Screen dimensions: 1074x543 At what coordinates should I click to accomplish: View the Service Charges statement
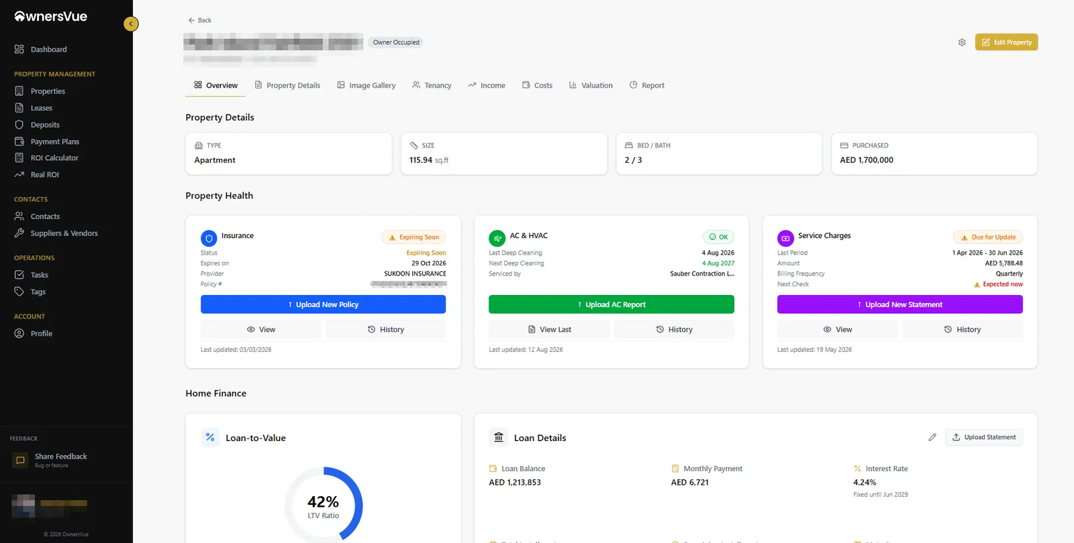point(838,329)
